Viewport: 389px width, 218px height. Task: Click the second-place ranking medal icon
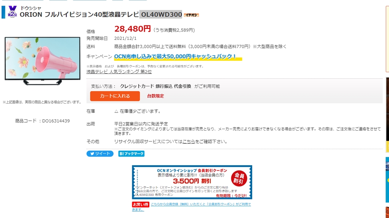pyautogui.click(x=12, y=12)
